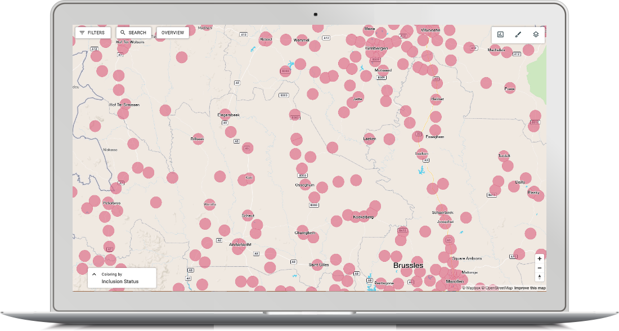Viewport: 619px width, 331px height.
Task: Select the pink marker over Kari label
Action: (x=249, y=178)
